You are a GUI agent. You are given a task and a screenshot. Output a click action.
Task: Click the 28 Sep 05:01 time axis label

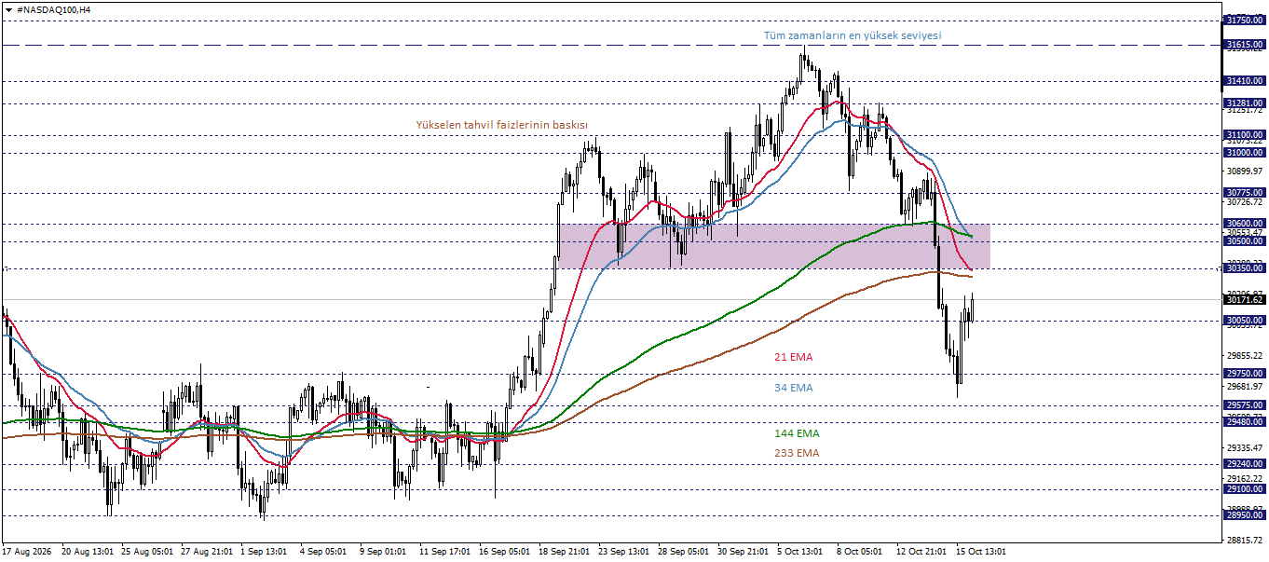click(x=683, y=552)
